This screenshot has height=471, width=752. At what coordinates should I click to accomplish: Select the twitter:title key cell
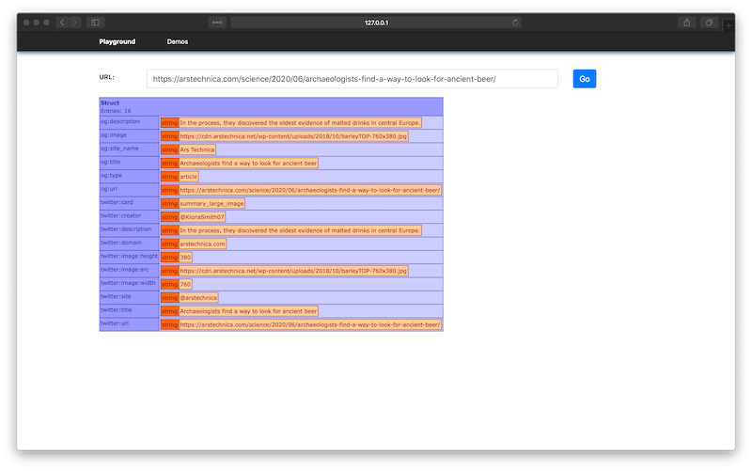130,310
